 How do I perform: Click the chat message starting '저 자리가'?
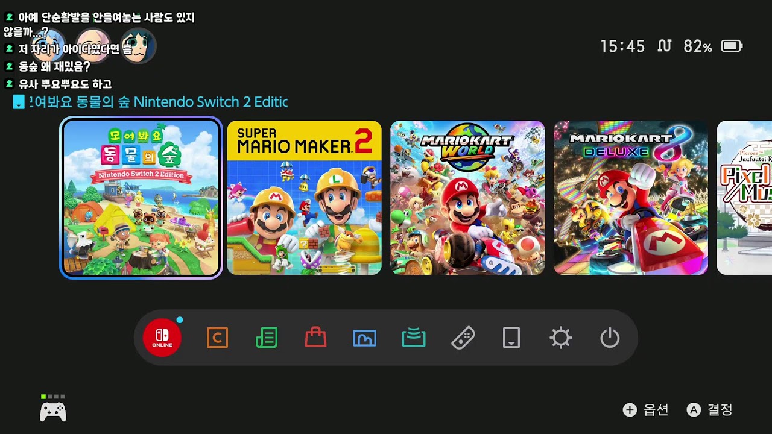click(x=75, y=49)
